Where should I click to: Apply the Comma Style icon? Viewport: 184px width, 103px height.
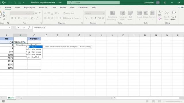[x=95, y=18]
